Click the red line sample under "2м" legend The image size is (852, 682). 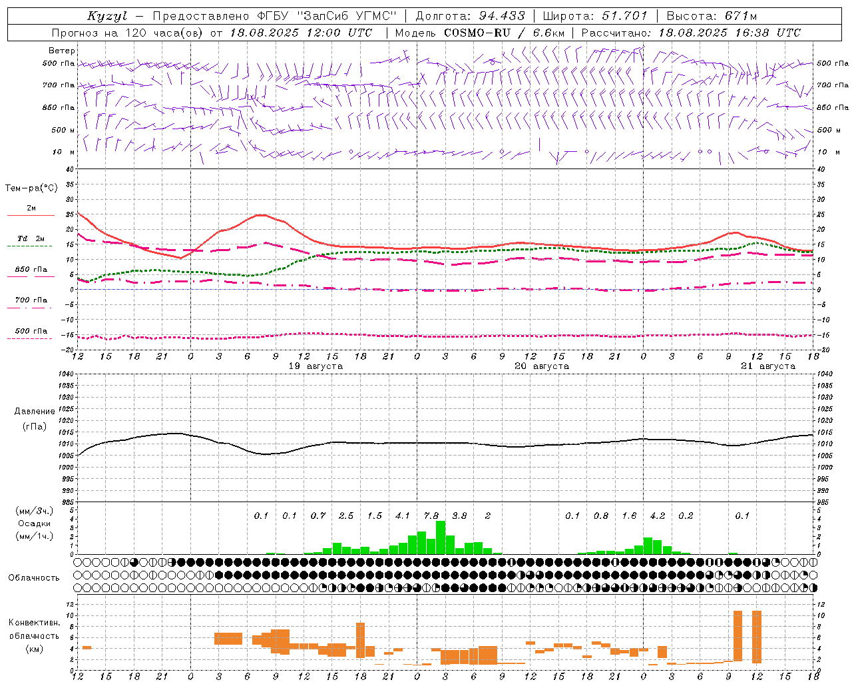click(31, 215)
